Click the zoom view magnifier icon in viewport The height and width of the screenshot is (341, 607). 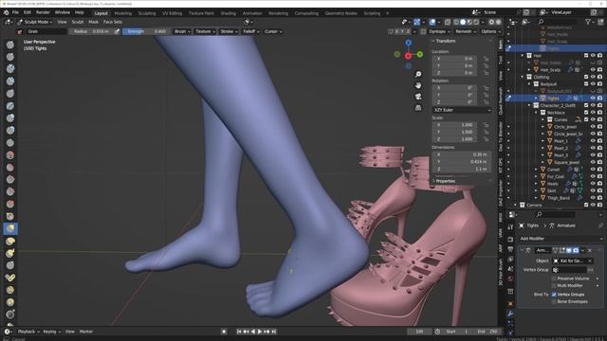[x=418, y=74]
